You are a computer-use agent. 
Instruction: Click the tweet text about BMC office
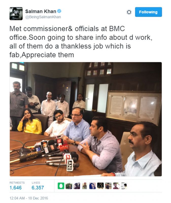(x=81, y=42)
